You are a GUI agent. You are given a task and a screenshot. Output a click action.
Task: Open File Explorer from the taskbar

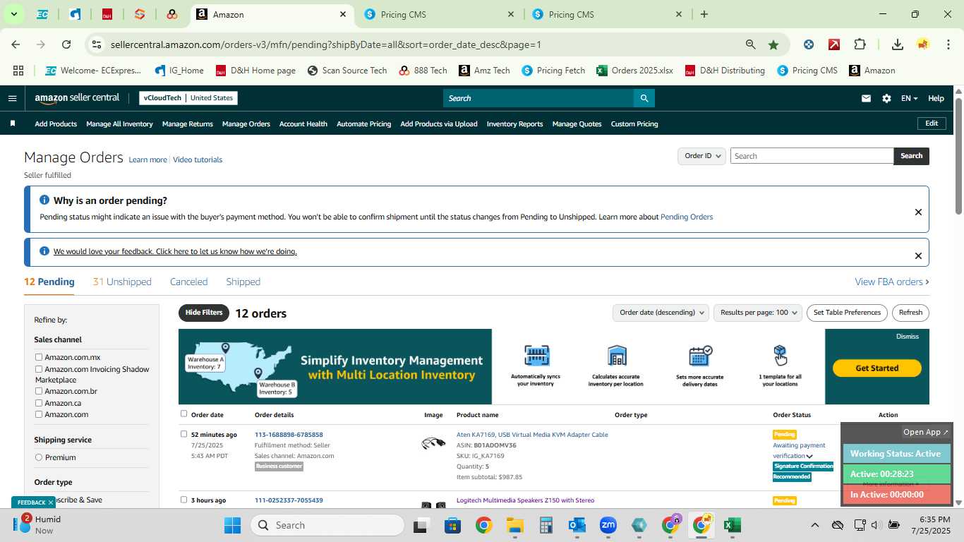click(514, 525)
